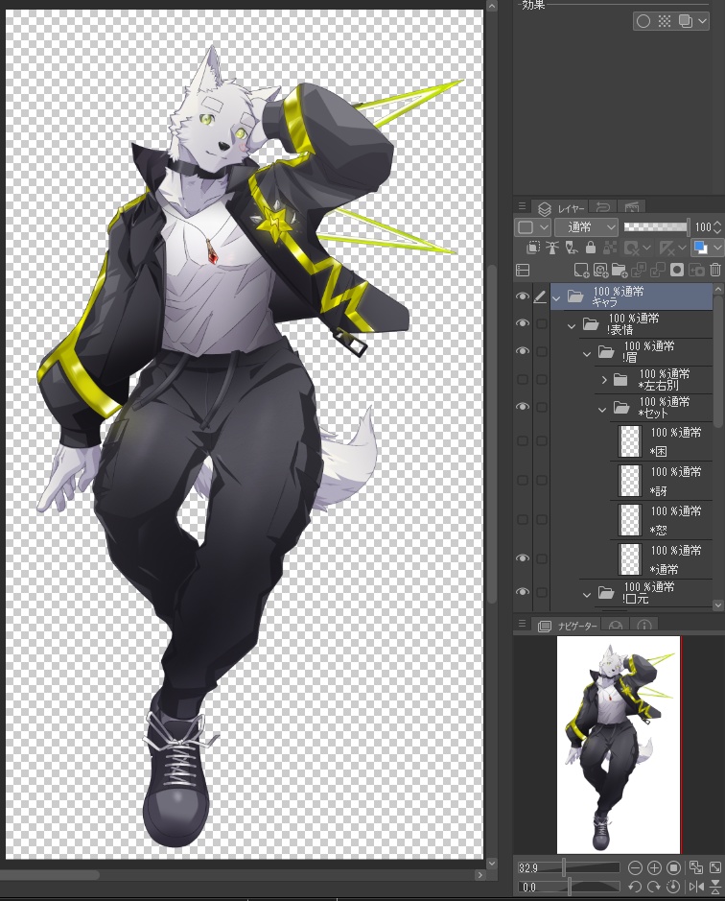The height and width of the screenshot is (901, 725).
Task: Click the navigator zoom slider showing 32.9
Action: pos(569,867)
